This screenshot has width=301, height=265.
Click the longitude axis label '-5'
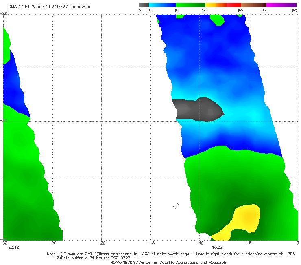(x=249, y=243)
